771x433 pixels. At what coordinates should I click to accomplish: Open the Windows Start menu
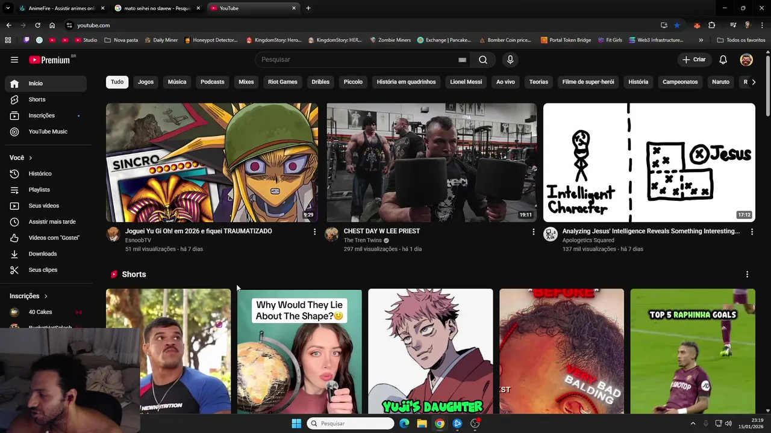[x=296, y=423]
